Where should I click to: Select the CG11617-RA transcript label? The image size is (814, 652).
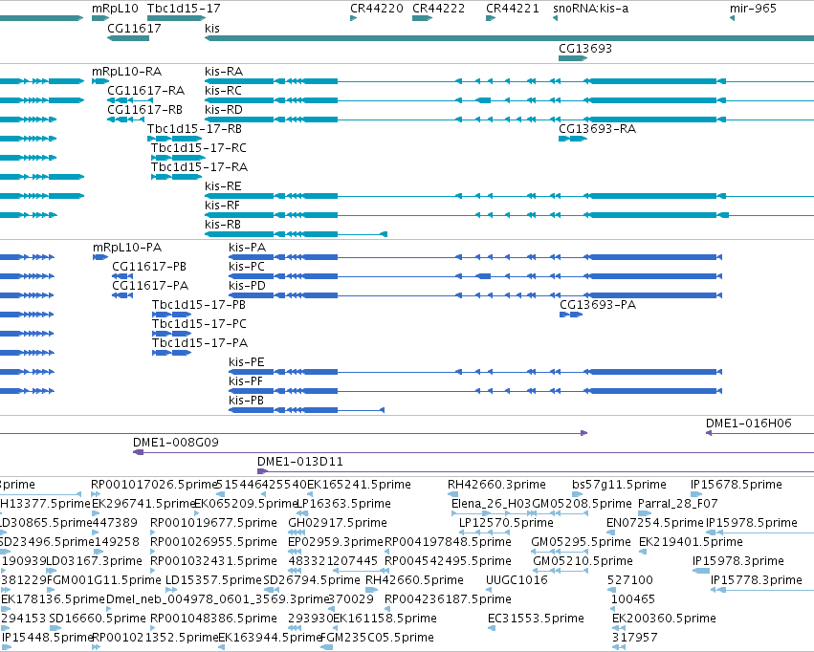[x=146, y=90]
